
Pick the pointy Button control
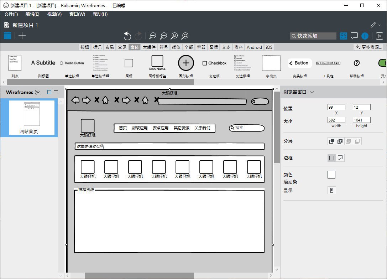[300, 63]
